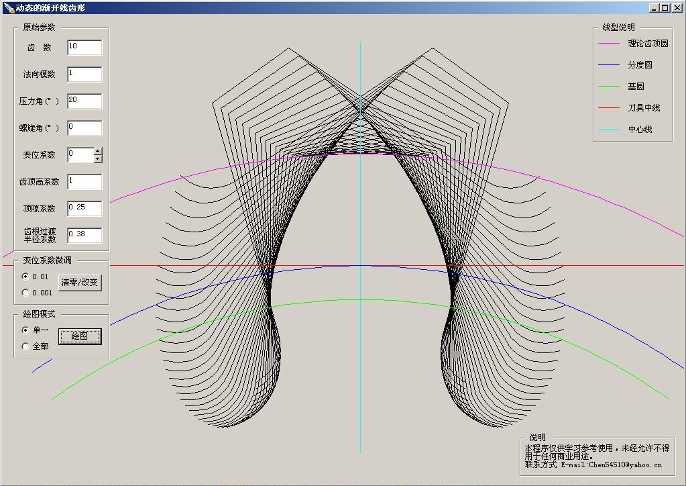686x486 pixels.
Task: Click the app icon in the title bar
Action: [x=8, y=8]
